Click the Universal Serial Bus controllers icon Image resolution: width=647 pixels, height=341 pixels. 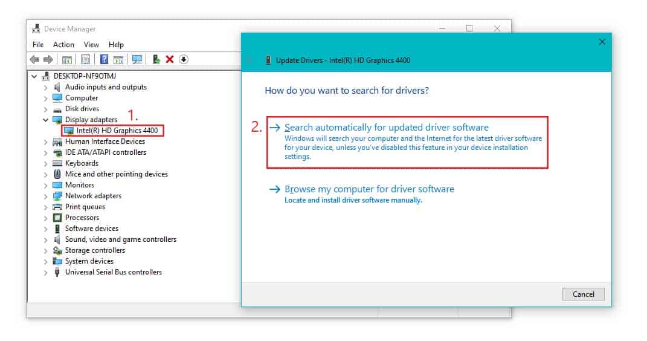point(57,272)
